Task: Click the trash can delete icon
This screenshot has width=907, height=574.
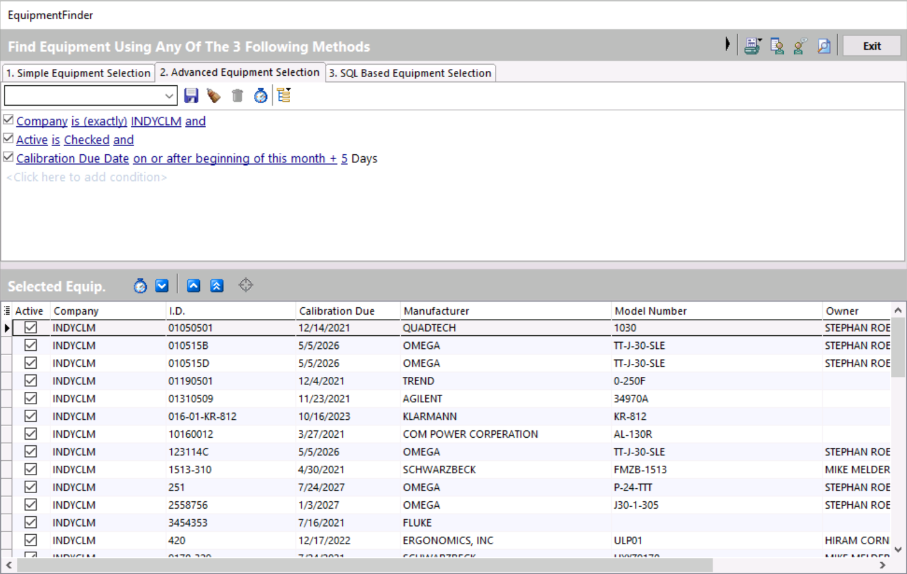Action: click(237, 96)
